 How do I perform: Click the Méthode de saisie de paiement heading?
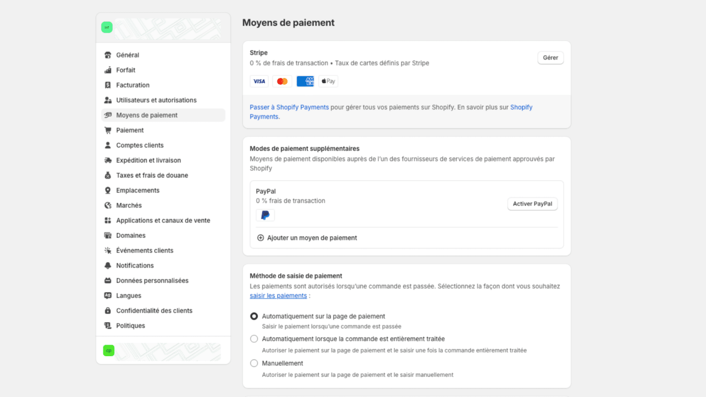(x=296, y=276)
